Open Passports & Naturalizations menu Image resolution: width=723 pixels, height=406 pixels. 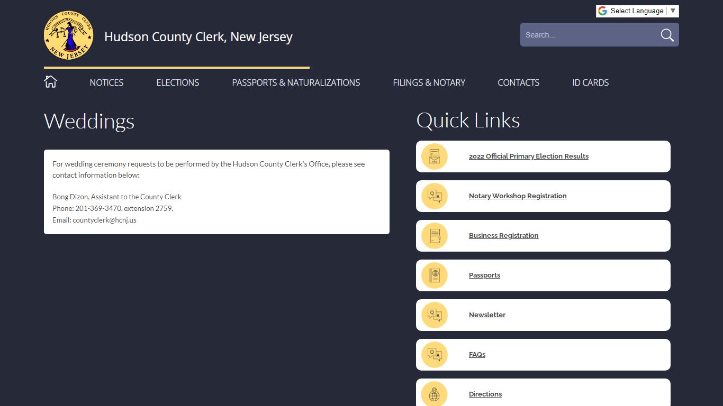click(296, 82)
